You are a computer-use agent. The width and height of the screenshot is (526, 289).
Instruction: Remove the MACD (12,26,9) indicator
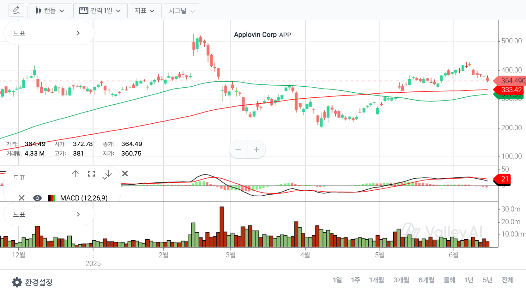[21, 198]
